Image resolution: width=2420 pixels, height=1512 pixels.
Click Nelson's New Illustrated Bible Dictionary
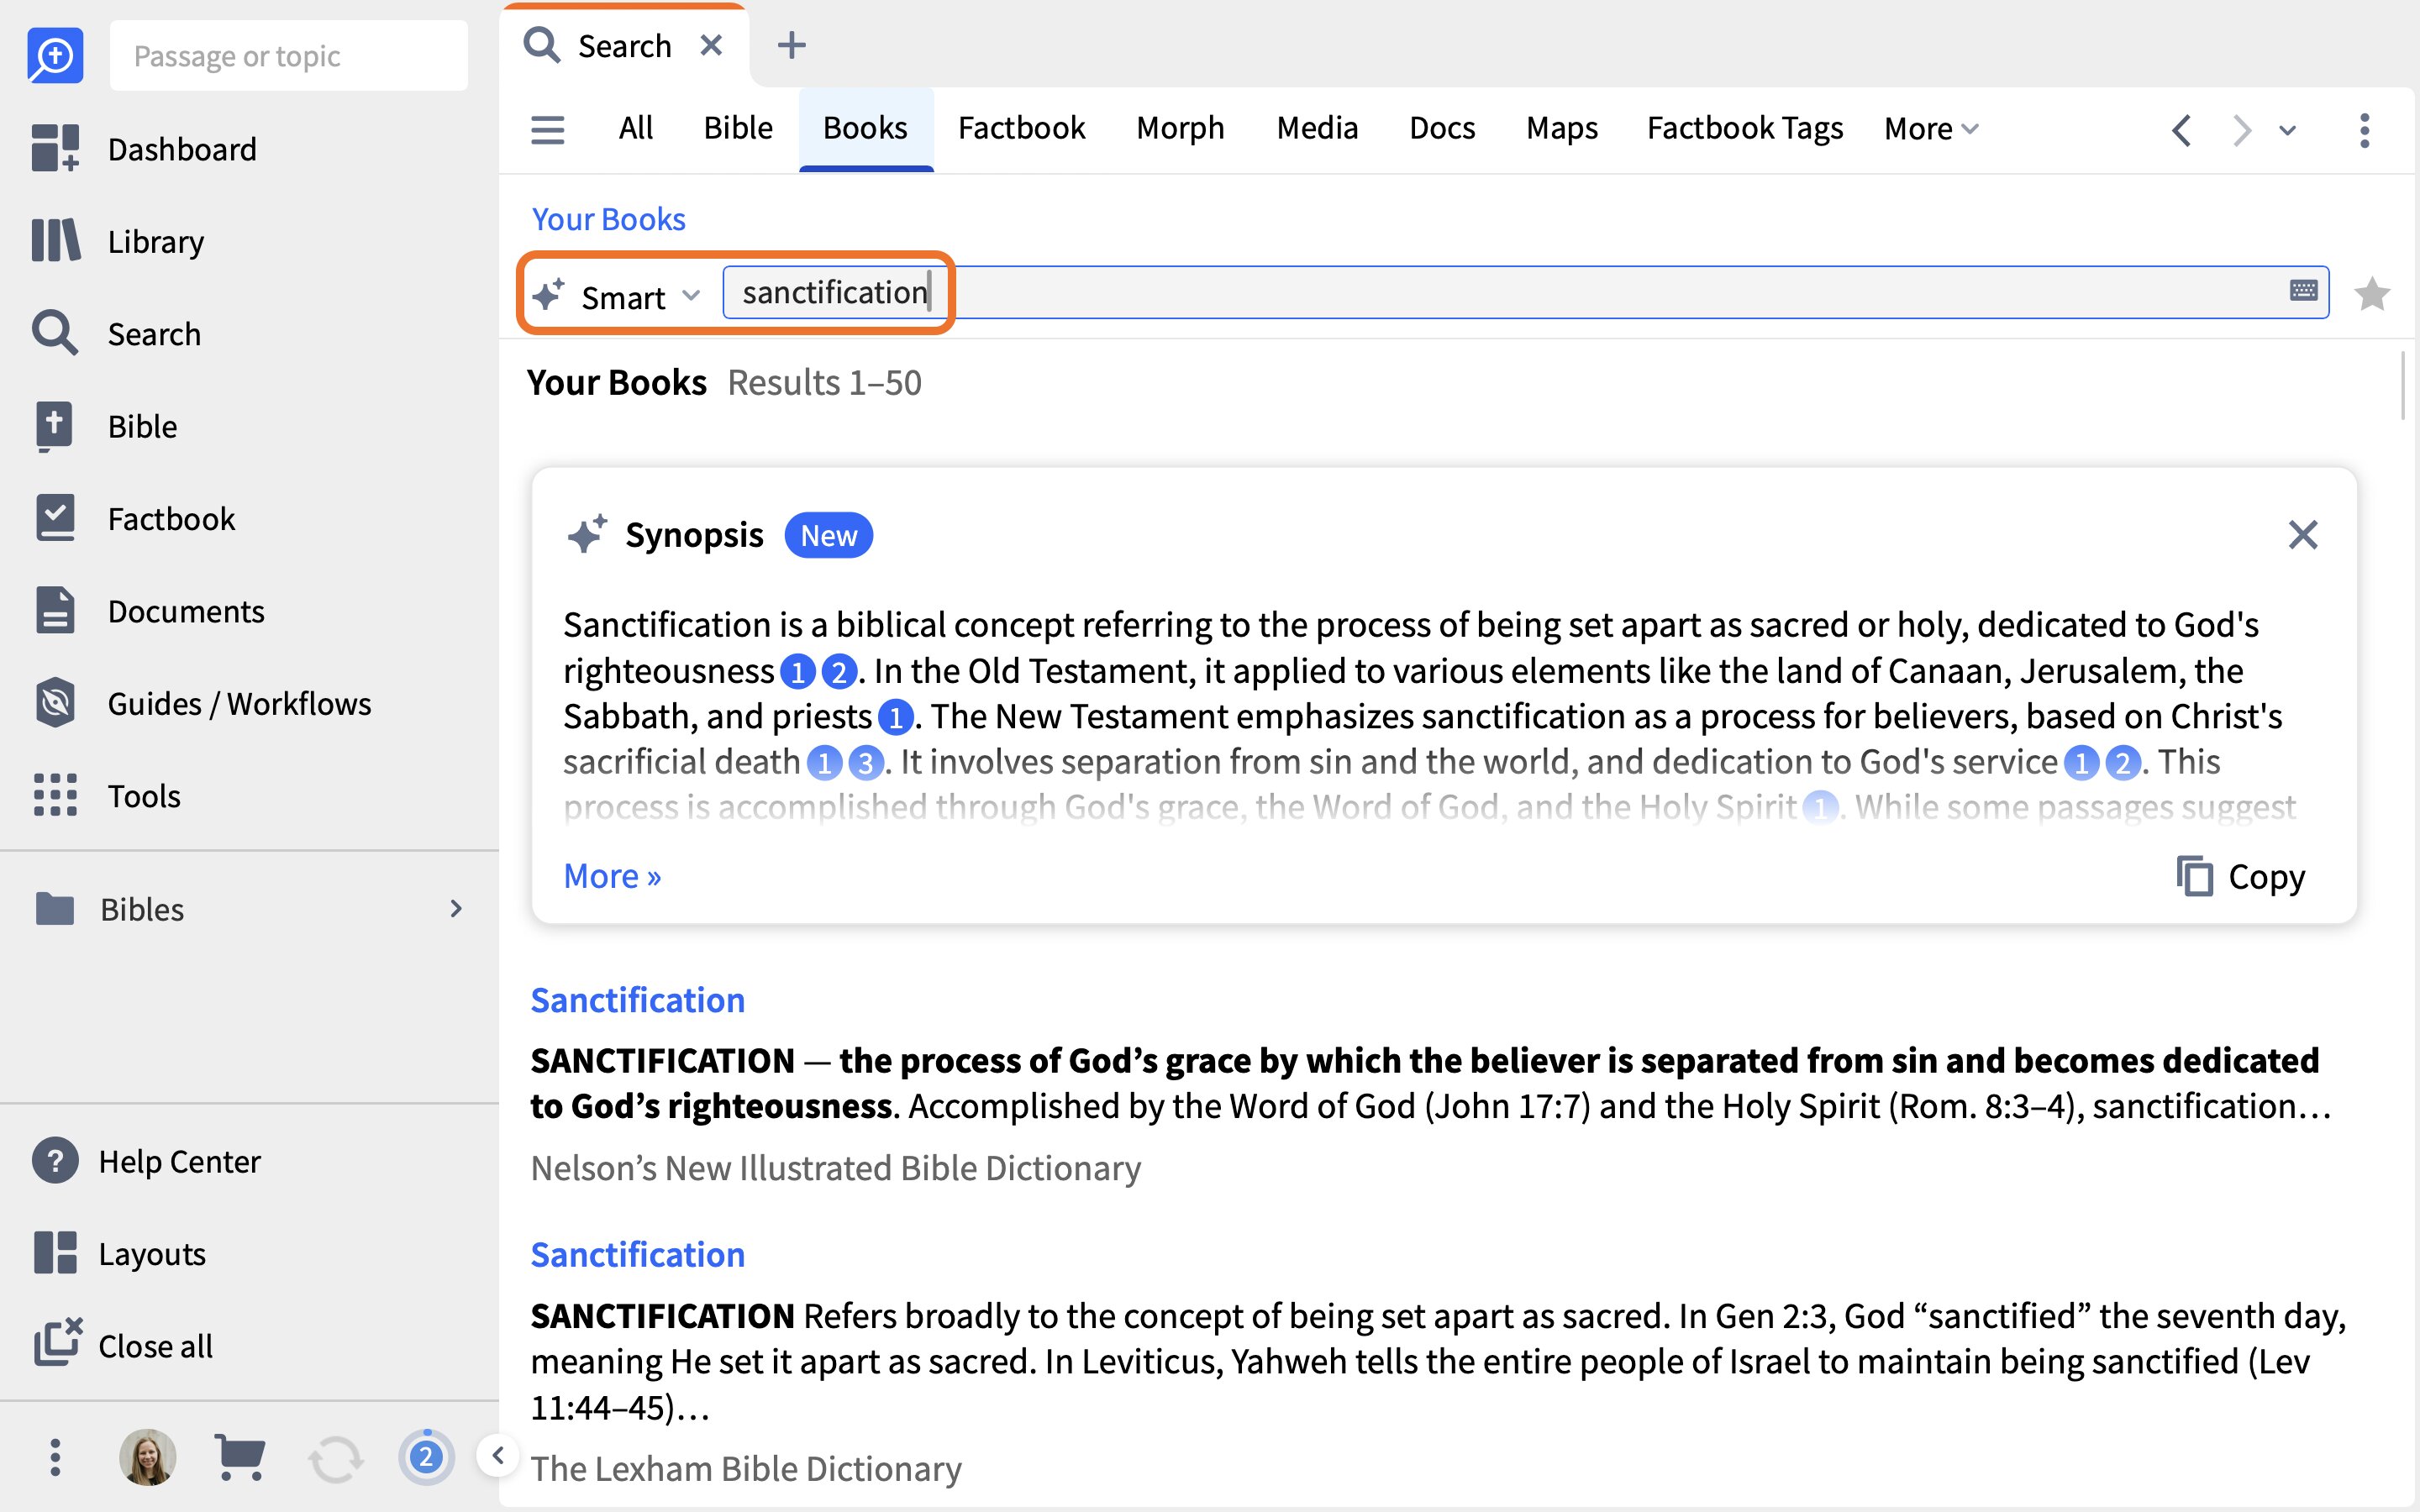coord(836,1168)
